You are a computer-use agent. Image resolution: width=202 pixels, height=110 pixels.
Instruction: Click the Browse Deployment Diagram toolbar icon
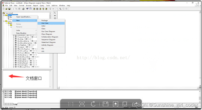tap(46, 9)
